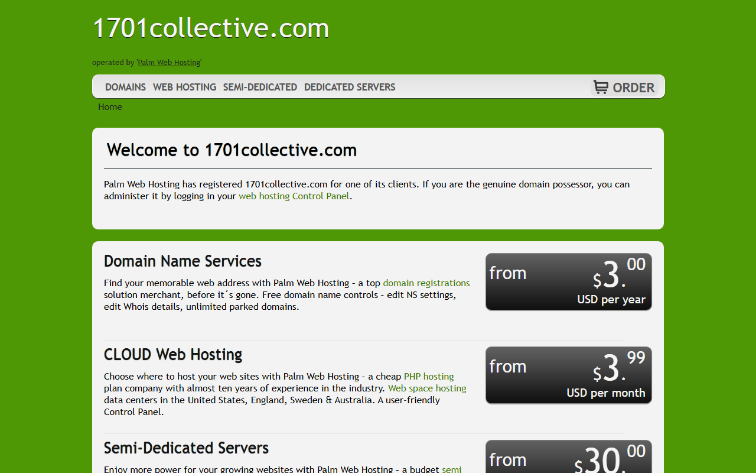Screen dimensions: 756x473
Task: Go to the WEB HOSTING menu item
Action: pos(184,87)
